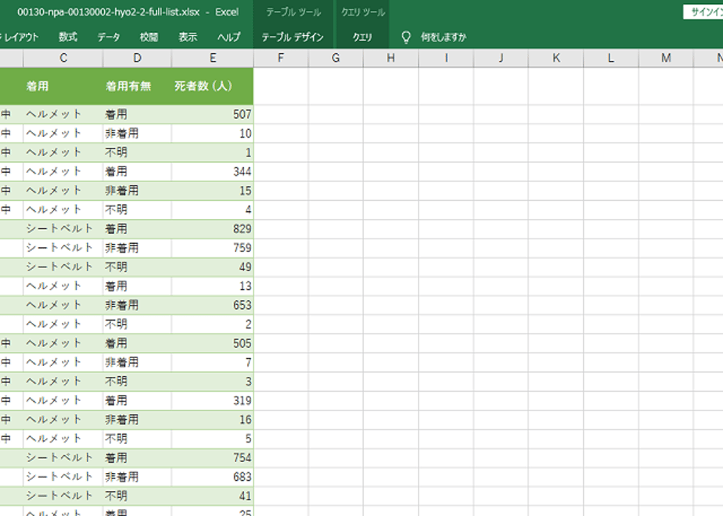Select column C header

[x=63, y=58]
